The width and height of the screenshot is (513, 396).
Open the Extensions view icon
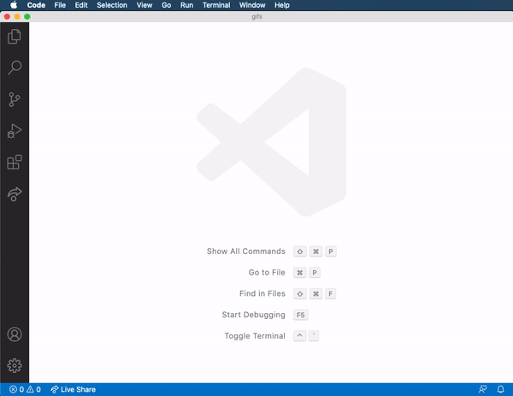(14, 163)
